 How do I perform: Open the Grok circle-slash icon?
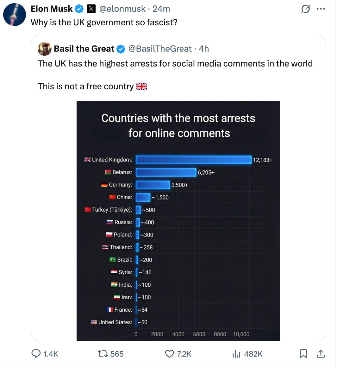click(305, 9)
